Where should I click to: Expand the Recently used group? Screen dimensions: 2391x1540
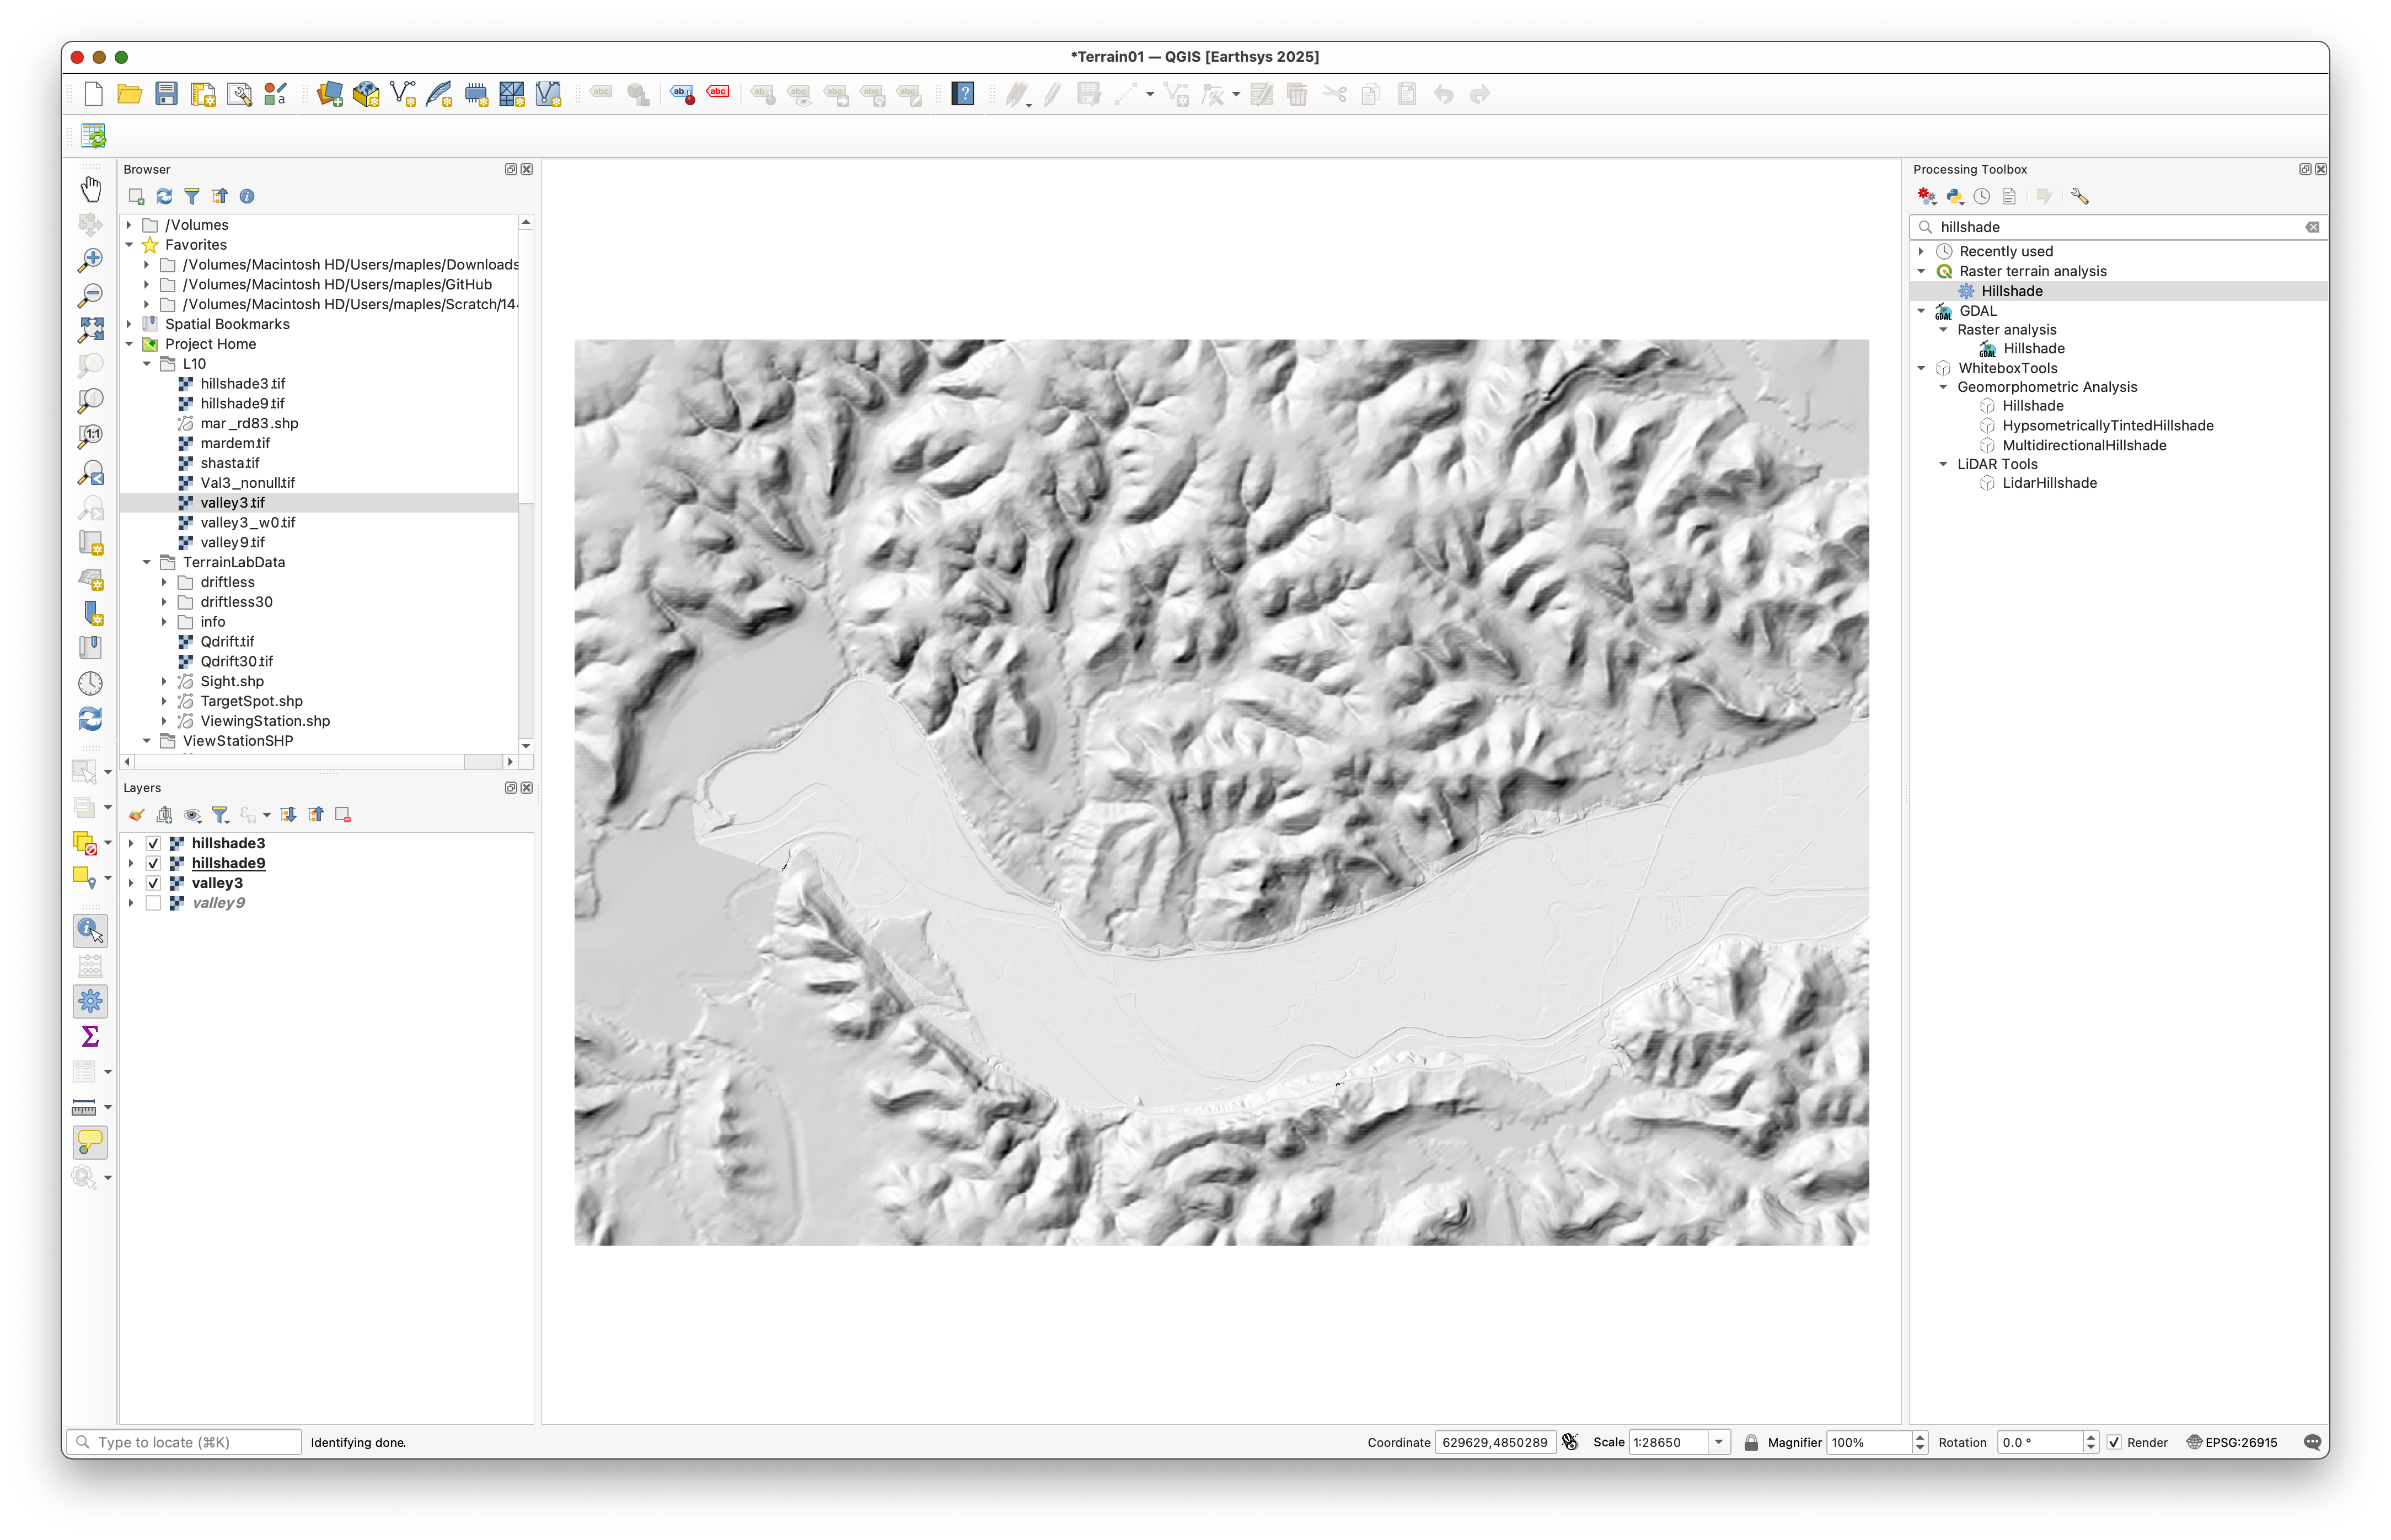[1921, 251]
